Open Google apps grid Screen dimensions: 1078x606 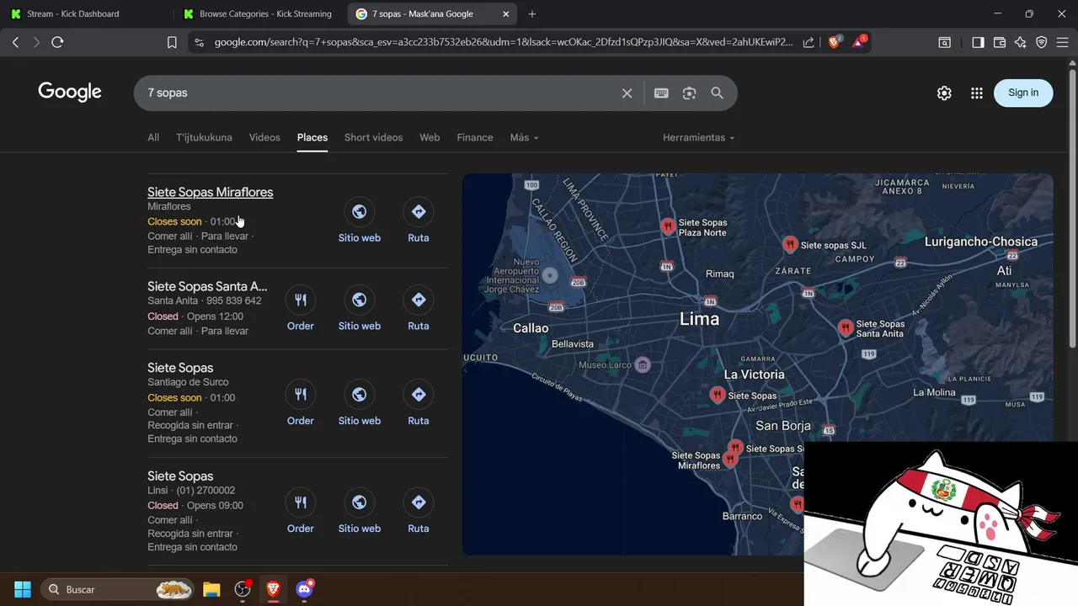click(977, 93)
